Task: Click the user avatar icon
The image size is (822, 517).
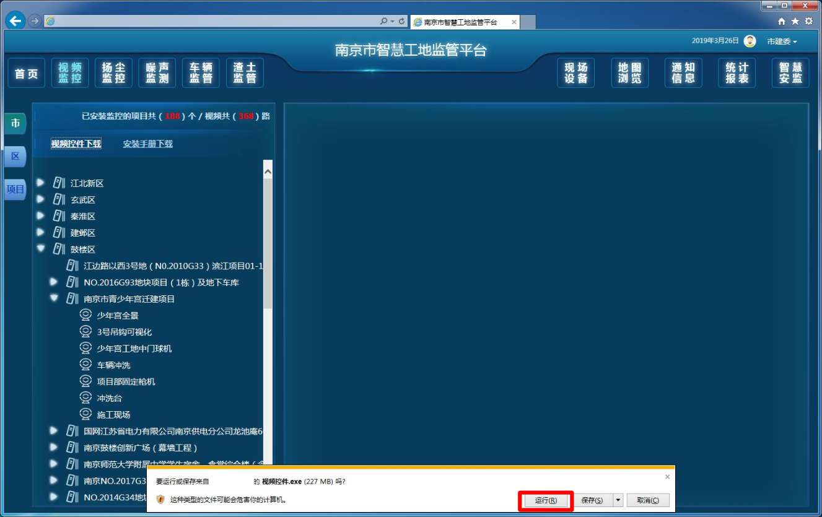Action: (750, 41)
